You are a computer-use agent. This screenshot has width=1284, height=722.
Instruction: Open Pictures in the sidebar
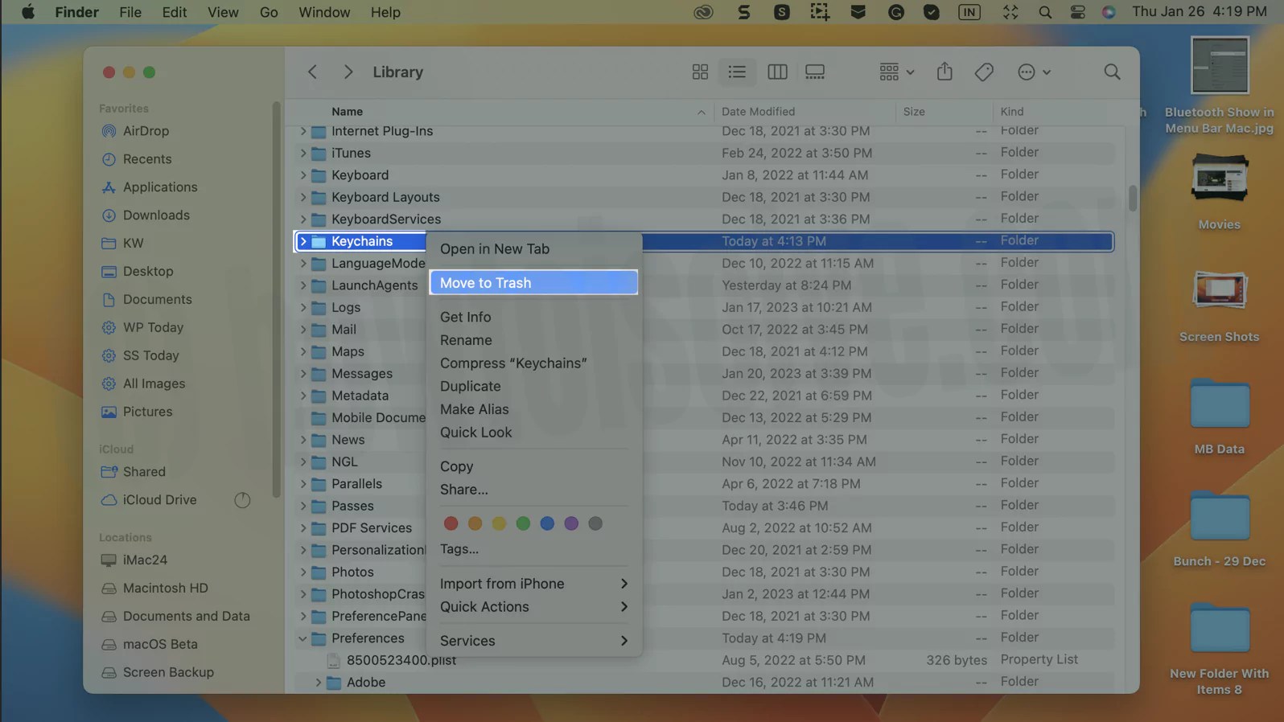(147, 412)
